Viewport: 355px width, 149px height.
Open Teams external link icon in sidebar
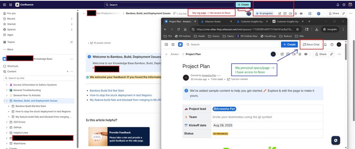(x=71, y=42)
